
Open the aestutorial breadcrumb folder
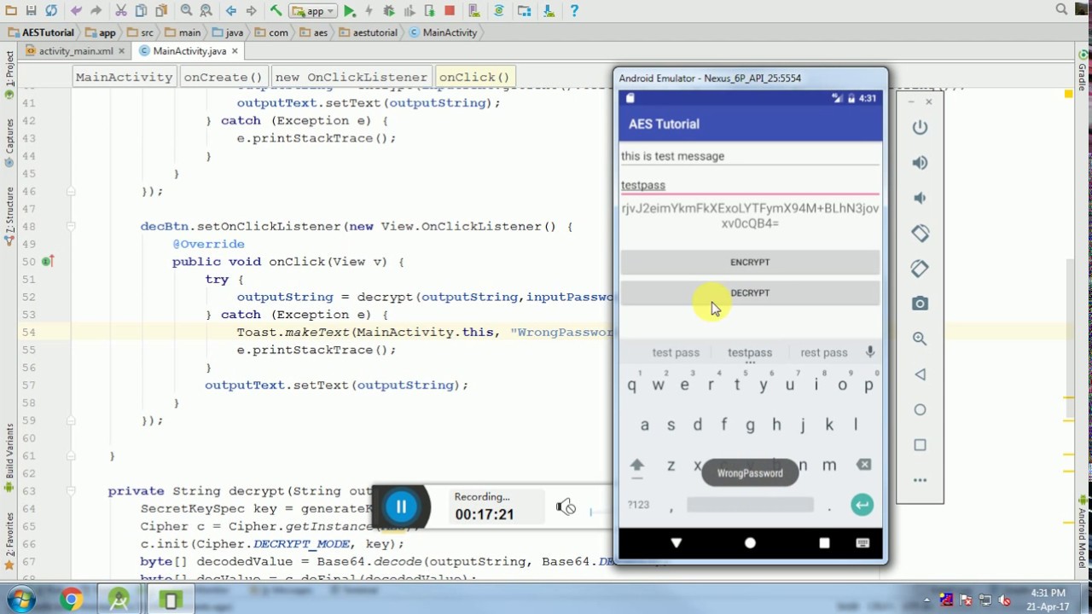[x=369, y=32]
